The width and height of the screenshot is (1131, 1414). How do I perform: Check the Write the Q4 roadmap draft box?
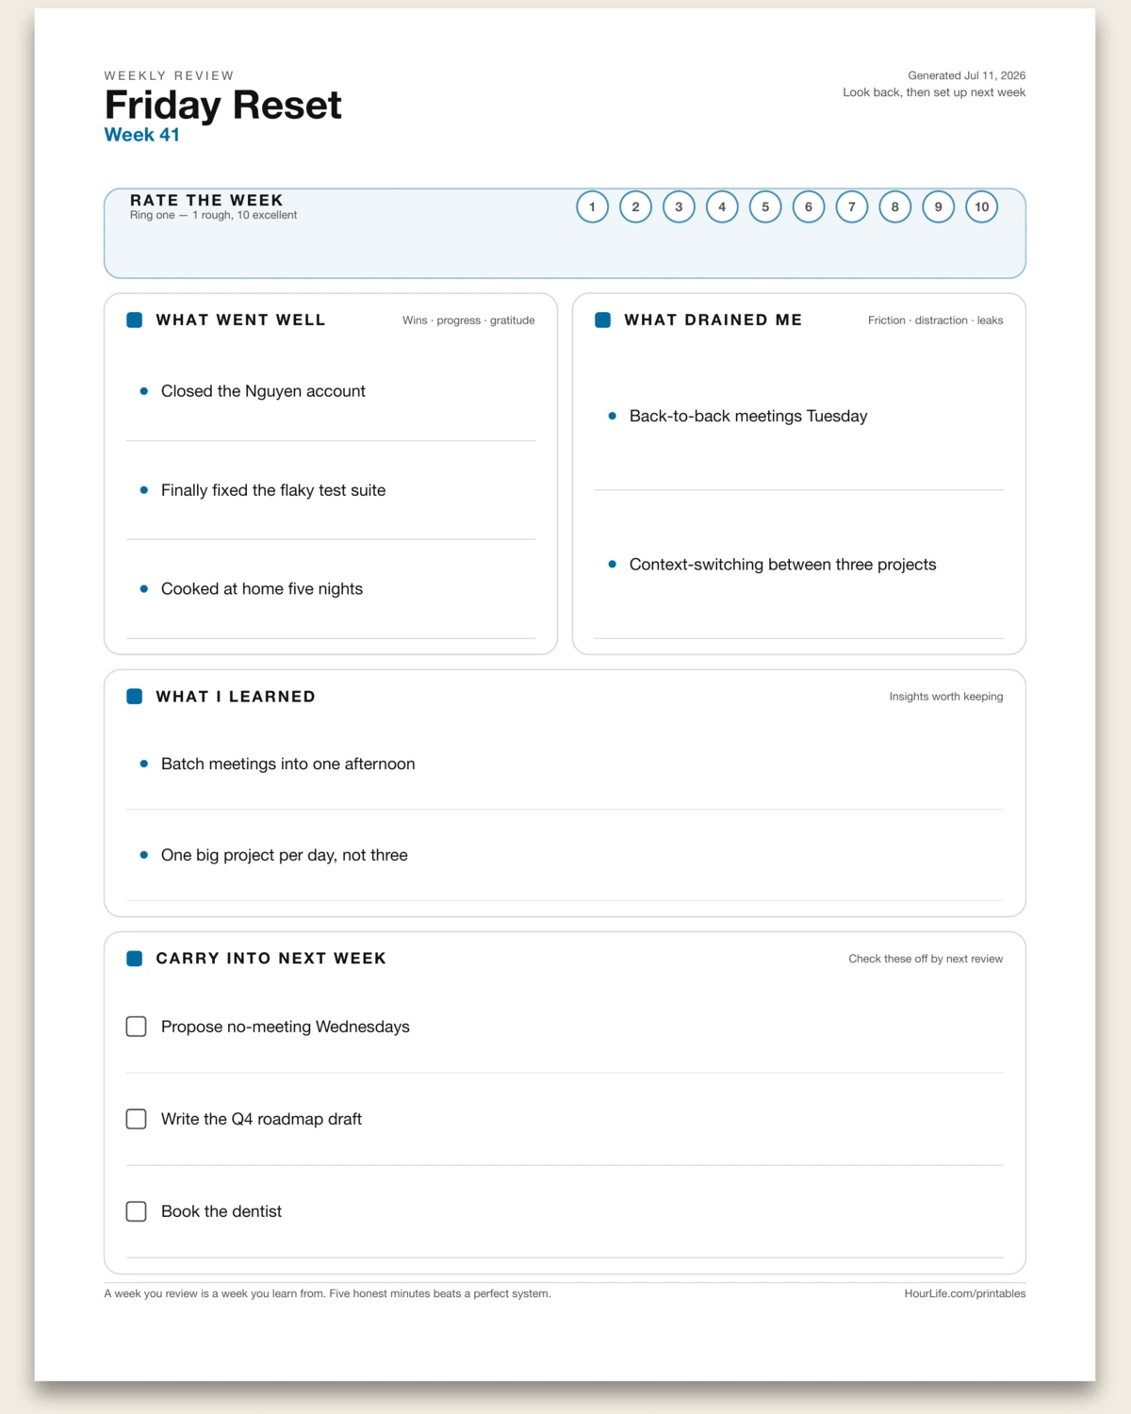137,1119
